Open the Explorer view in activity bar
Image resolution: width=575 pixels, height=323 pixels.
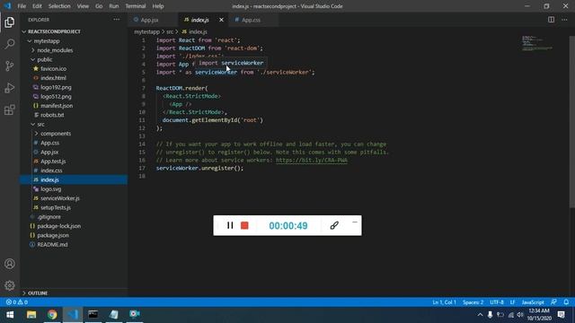point(10,22)
